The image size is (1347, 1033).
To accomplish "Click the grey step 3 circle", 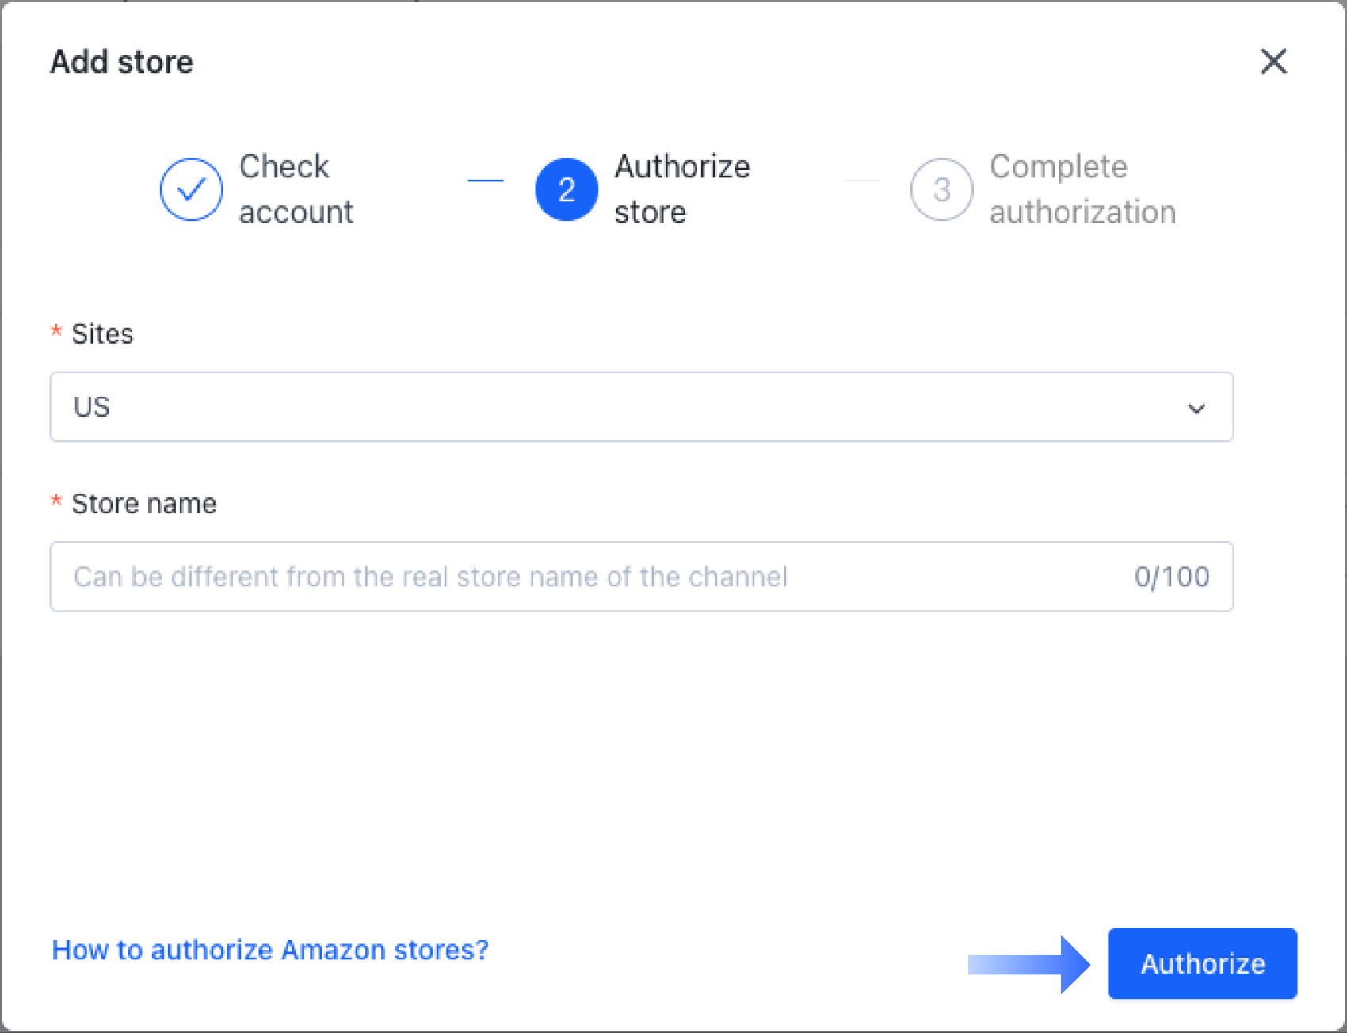I will pyautogui.click(x=941, y=189).
